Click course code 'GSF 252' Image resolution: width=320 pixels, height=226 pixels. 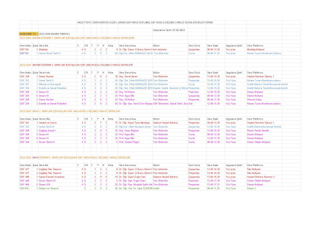[24, 80]
